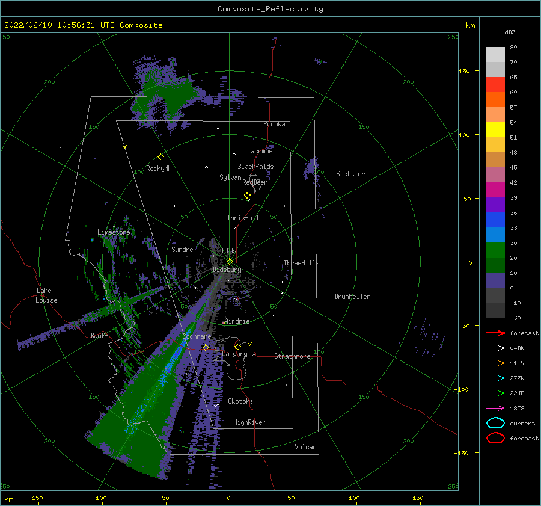Viewport: 541px width, 506px height.
Task: Click the Drumheller label
Action: [352, 297]
